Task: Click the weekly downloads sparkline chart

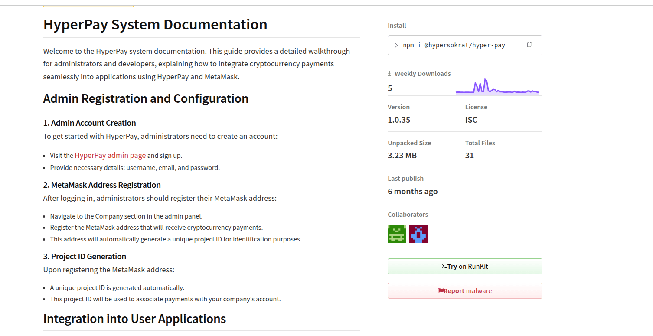Action: (x=497, y=86)
